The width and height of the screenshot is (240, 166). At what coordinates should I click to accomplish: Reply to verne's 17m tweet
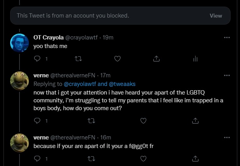tap(37, 121)
